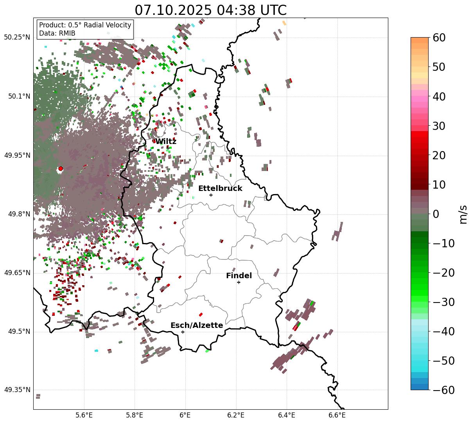Click the 6.4°E longitude label
Viewport: 472px width, 423px height.
[287, 415]
